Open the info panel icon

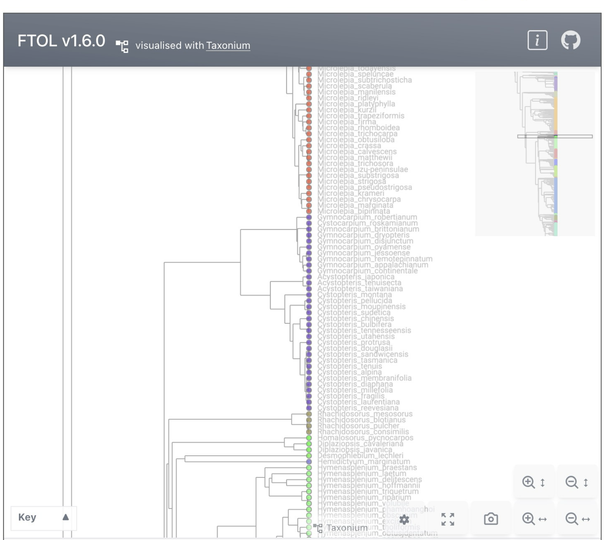537,40
